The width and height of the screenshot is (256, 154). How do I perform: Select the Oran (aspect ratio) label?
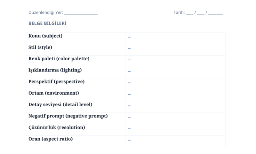(x=51, y=139)
